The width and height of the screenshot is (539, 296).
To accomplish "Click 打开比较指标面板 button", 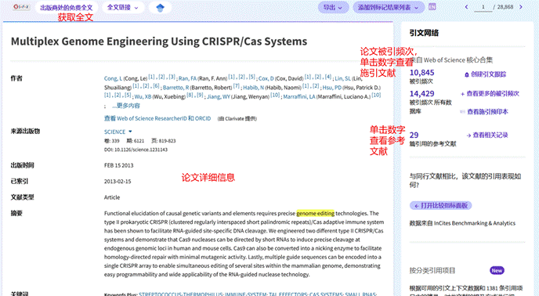I will coord(441,206).
